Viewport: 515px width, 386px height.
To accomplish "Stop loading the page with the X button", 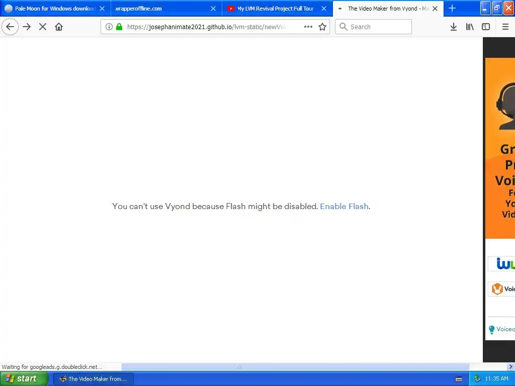I will (43, 27).
